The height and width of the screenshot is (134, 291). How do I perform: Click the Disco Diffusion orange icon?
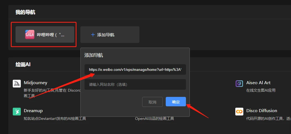[x=239, y=112]
